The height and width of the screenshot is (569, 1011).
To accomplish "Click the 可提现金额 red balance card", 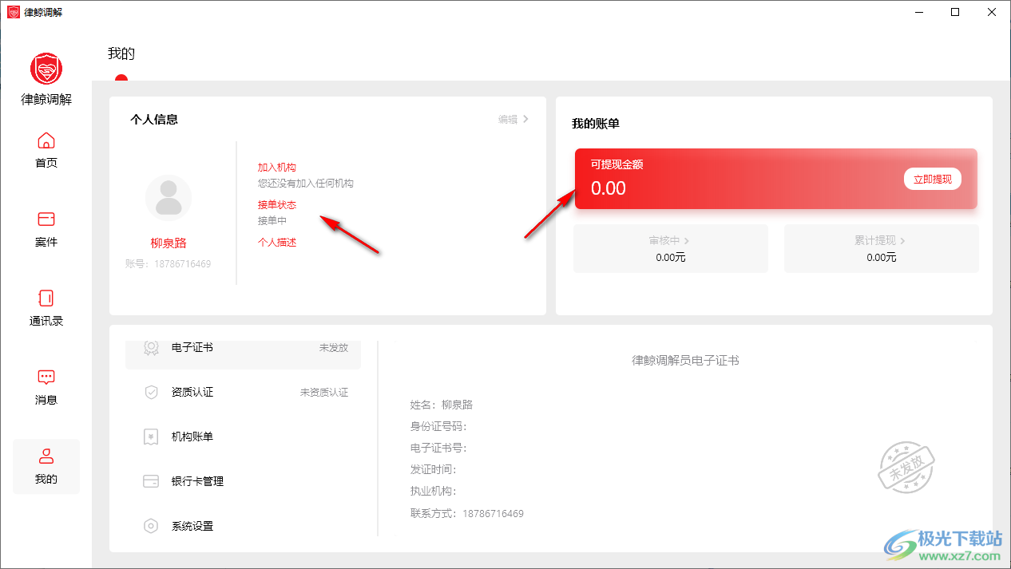I will click(x=735, y=180).
